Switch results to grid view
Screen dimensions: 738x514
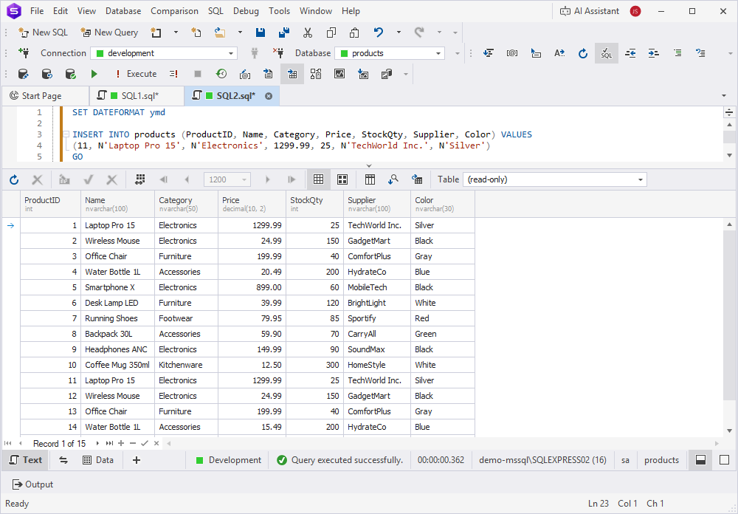(318, 179)
